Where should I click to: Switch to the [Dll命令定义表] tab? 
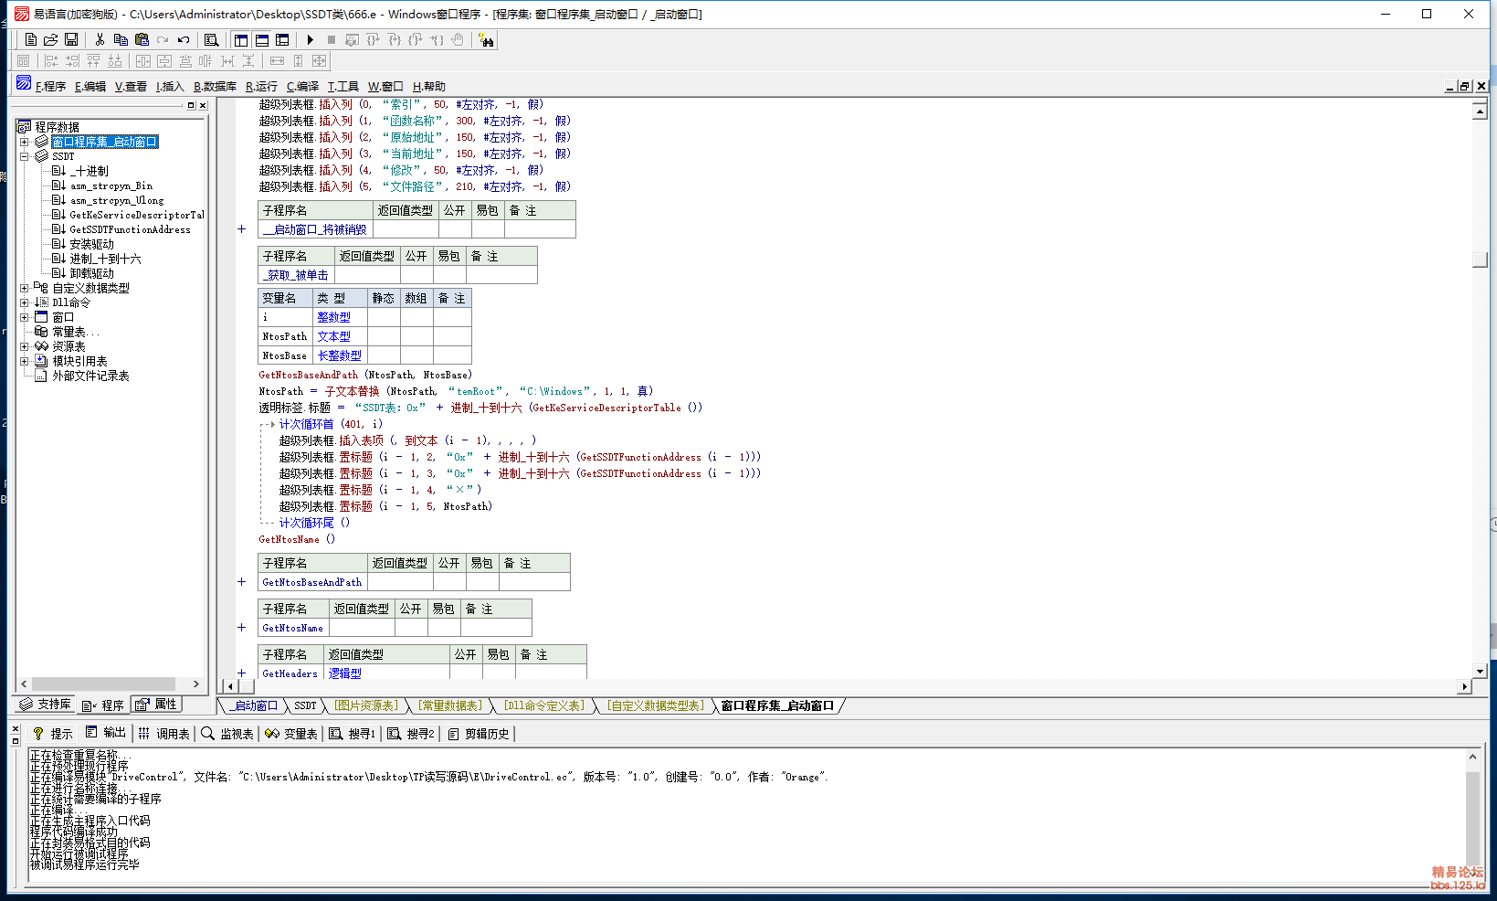pyautogui.click(x=543, y=705)
